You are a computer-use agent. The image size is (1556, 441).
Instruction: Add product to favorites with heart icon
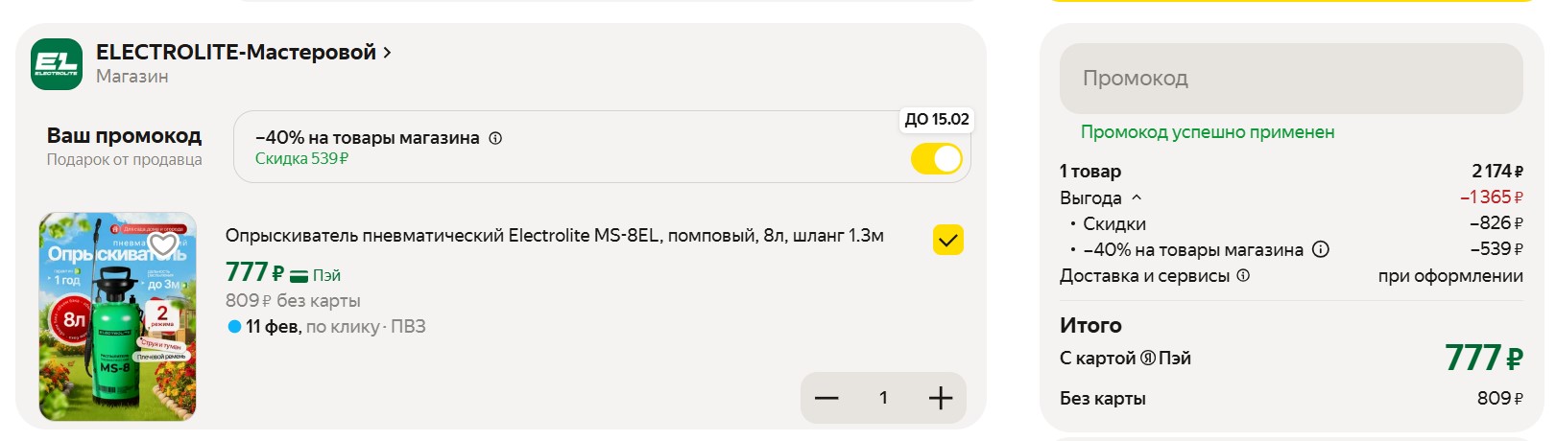pyautogui.click(x=163, y=244)
